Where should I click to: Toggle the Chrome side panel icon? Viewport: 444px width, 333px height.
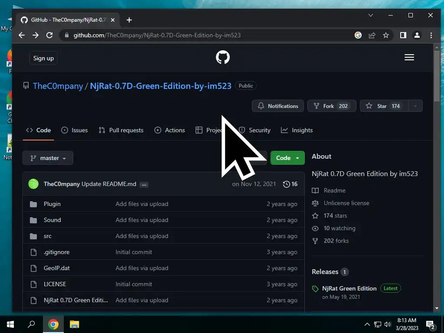(x=403, y=35)
